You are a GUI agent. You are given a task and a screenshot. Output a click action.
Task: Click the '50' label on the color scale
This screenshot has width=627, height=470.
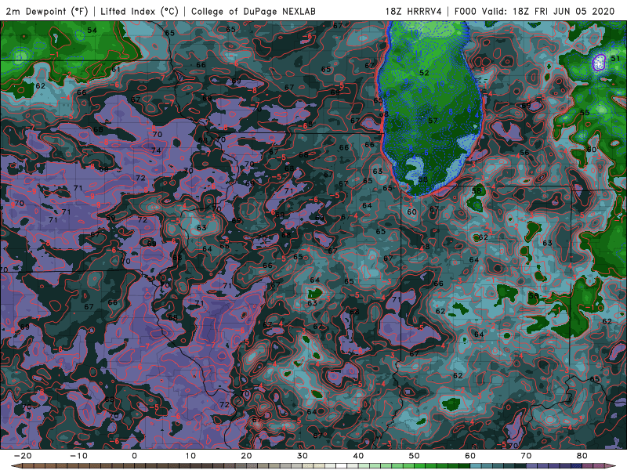click(x=415, y=456)
